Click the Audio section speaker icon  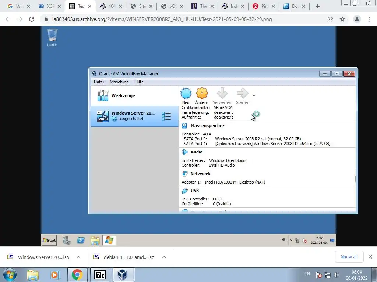184,152
